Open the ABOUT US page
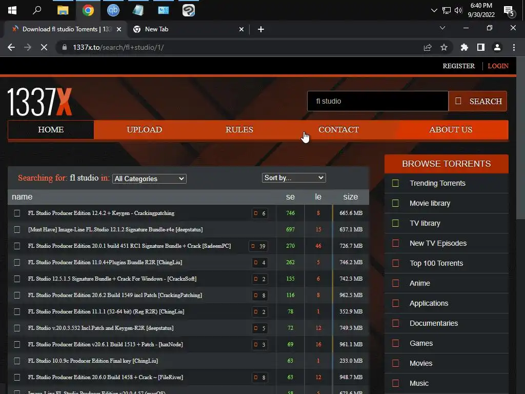The width and height of the screenshot is (525, 394). tap(451, 130)
